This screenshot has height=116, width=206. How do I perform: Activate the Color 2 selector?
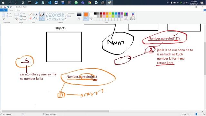pos(91,16)
